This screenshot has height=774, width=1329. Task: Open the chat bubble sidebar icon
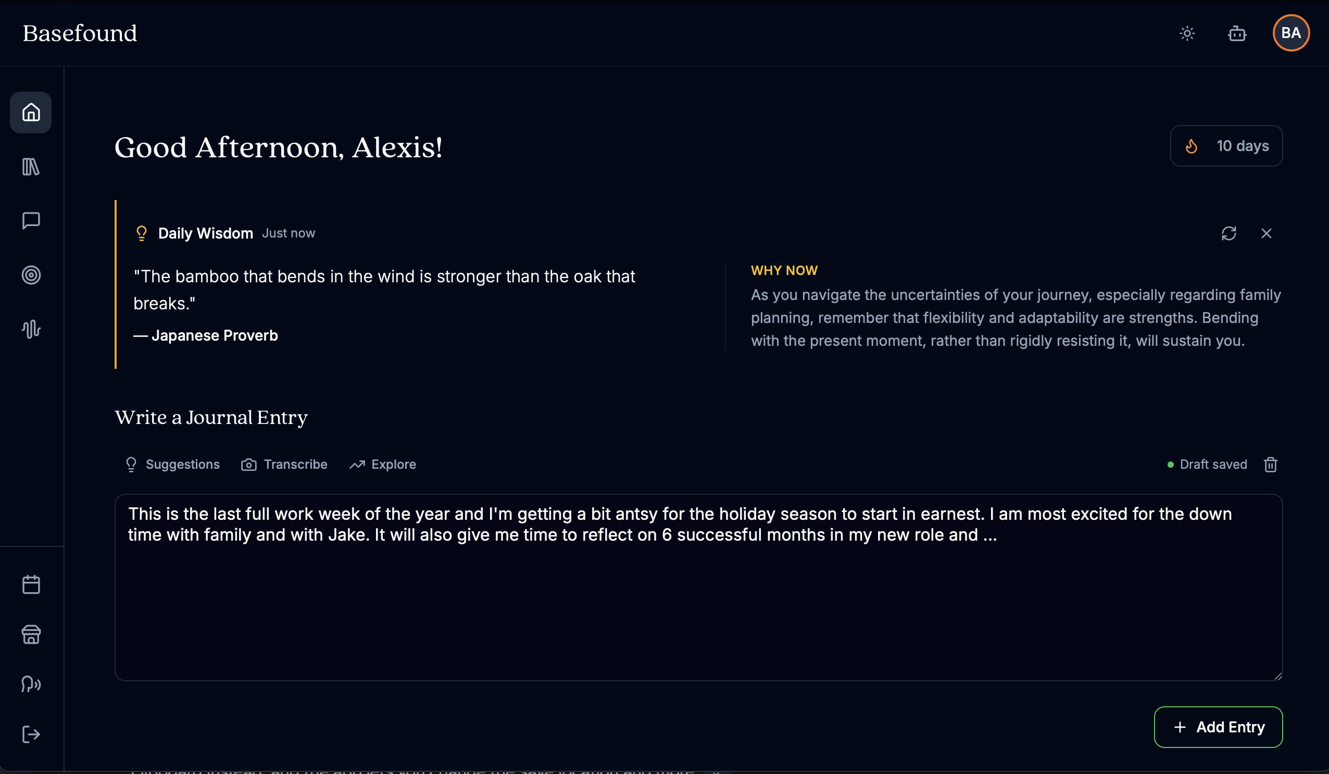click(x=31, y=220)
